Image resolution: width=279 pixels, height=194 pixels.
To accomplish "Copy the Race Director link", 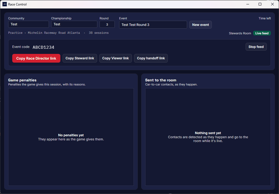I will tap(36, 58).
